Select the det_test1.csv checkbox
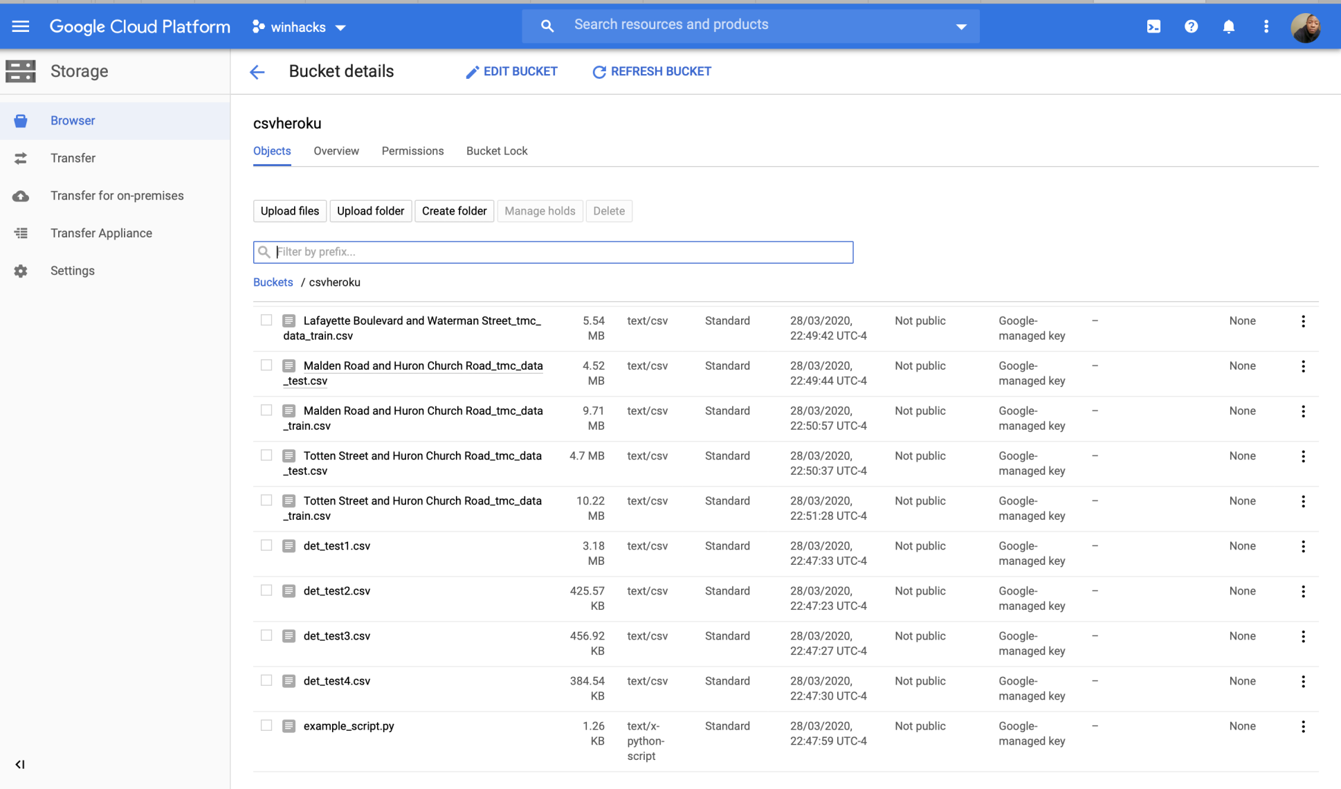Image resolution: width=1341 pixels, height=789 pixels. click(266, 545)
